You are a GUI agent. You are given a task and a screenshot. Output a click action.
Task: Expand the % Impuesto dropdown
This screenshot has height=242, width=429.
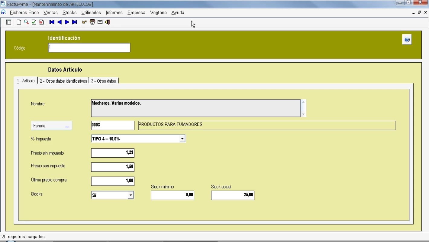182,139
